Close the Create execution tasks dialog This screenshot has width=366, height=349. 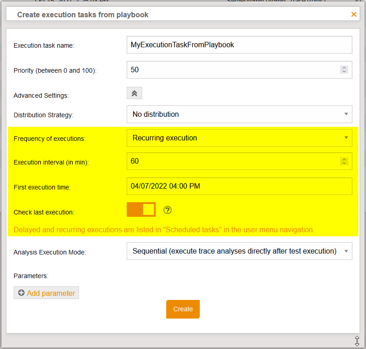point(354,15)
